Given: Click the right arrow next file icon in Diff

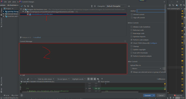Looking at the screenshot, I should 35,79.
